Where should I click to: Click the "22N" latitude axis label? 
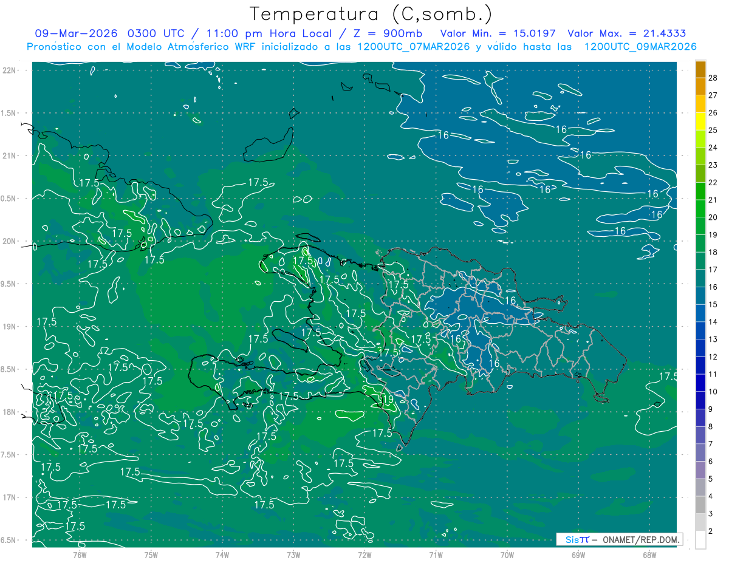tap(10, 70)
